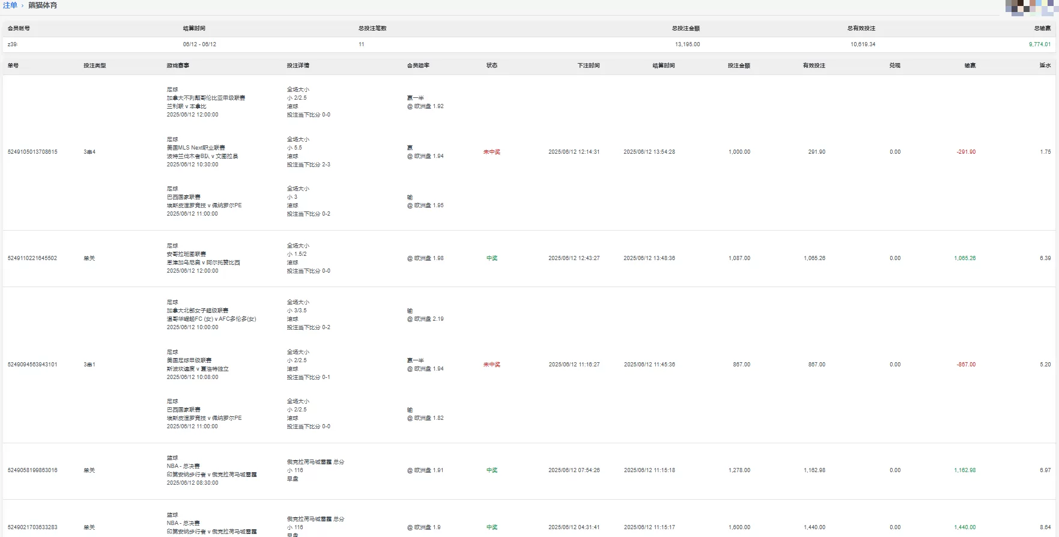This screenshot has width=1059, height=537.
Task: Select settlement time 2025/06/12 13:54:28
Action: 649,152
